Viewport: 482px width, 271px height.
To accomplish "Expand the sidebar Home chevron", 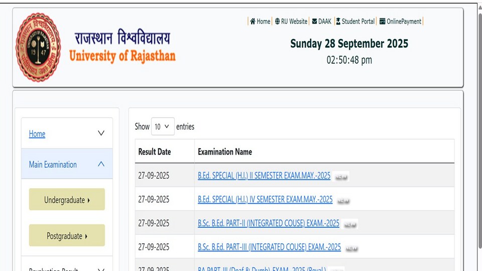I will point(101,133).
